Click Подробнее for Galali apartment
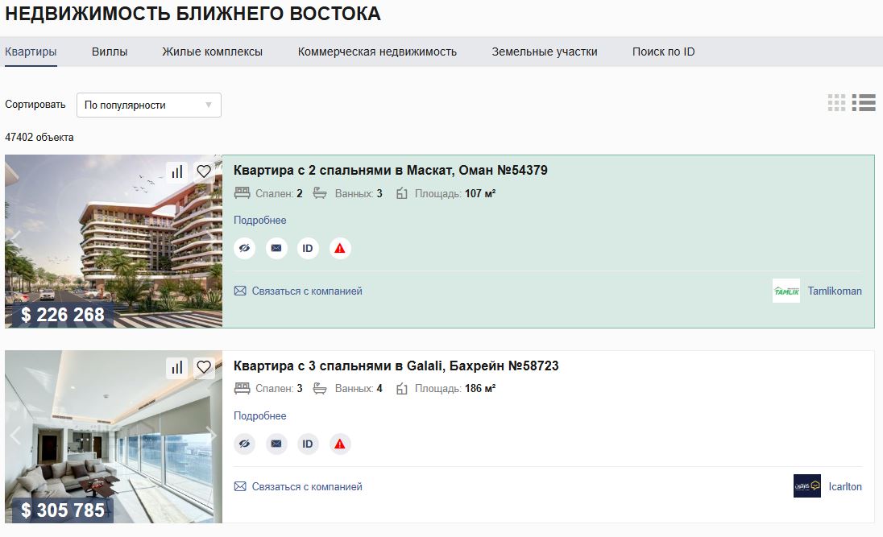Viewport: 883px width, 537px height. (259, 416)
